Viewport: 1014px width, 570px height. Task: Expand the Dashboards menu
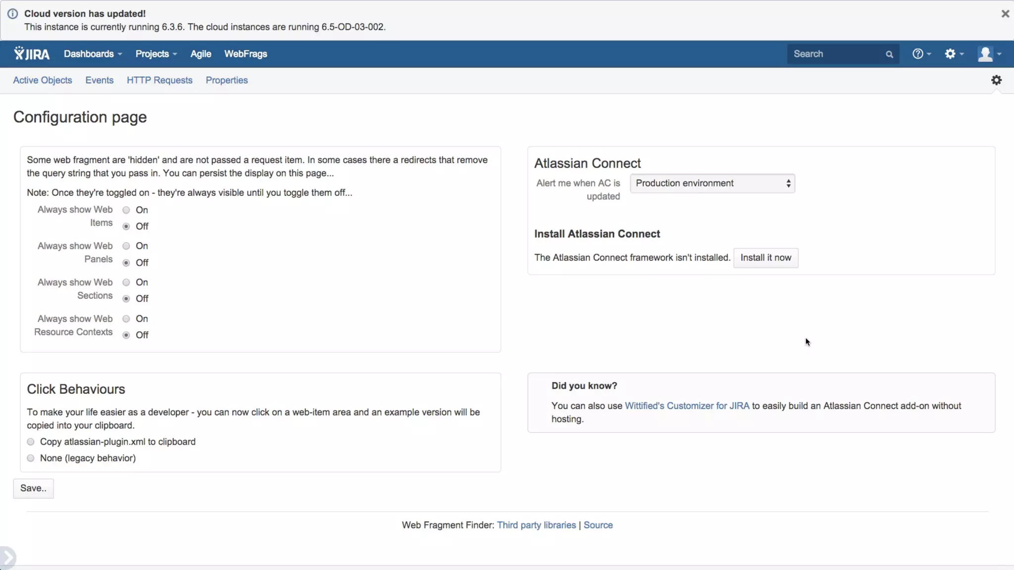pyautogui.click(x=93, y=54)
